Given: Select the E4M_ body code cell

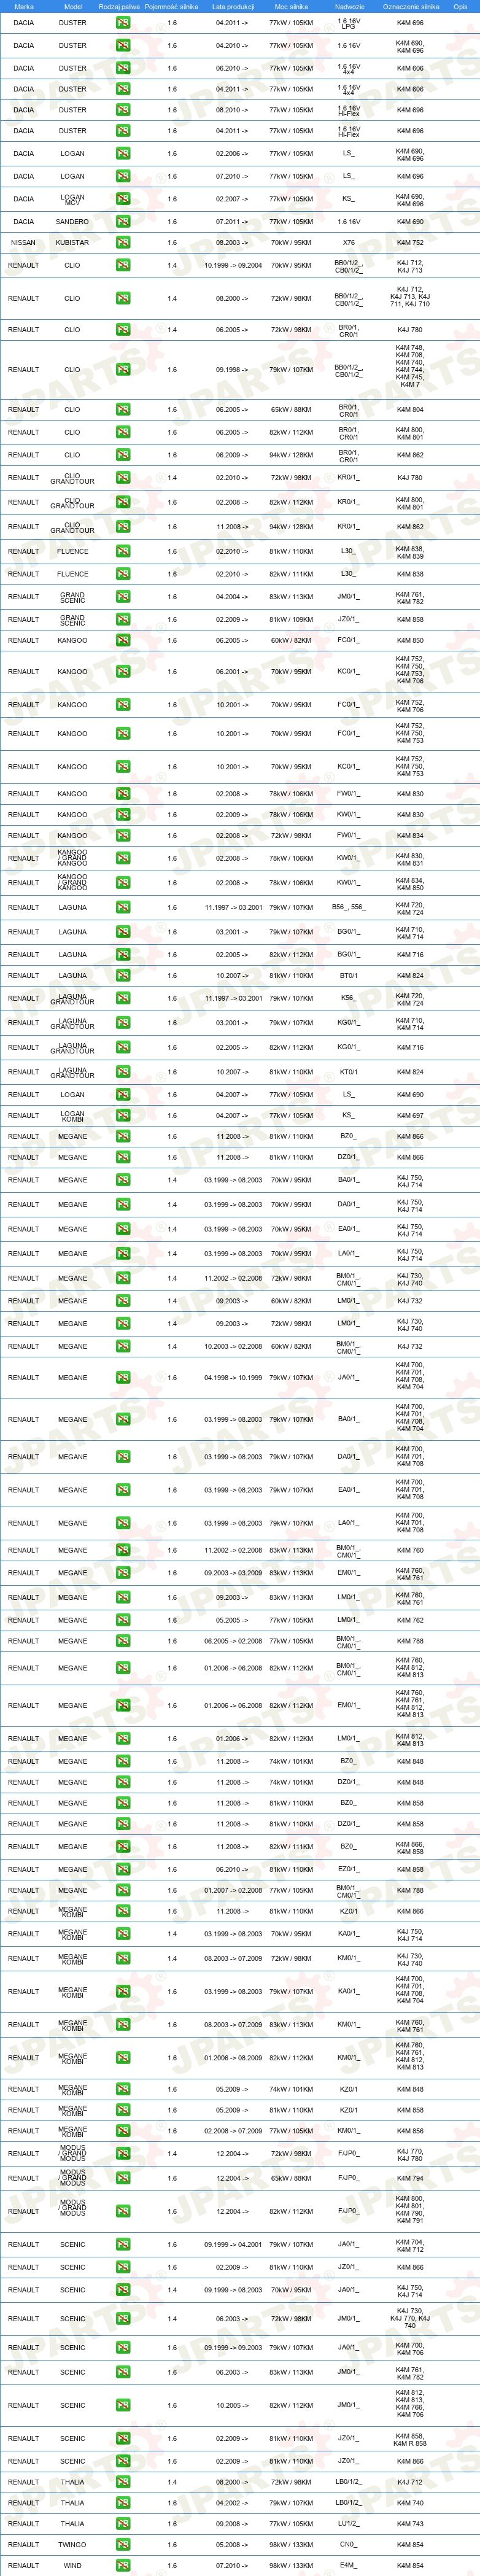Looking at the screenshot, I should 348,2565.
